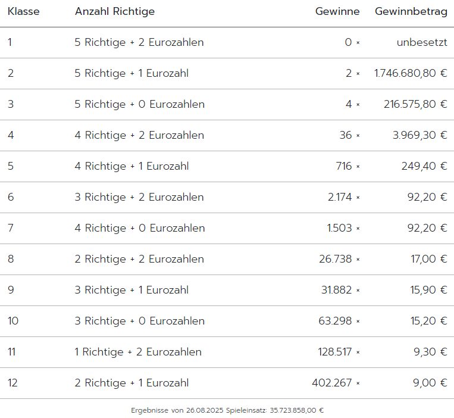Image resolution: width=454 pixels, height=418 pixels.
Task: Click the 2.174 winners count
Action: pyautogui.click(x=340, y=197)
